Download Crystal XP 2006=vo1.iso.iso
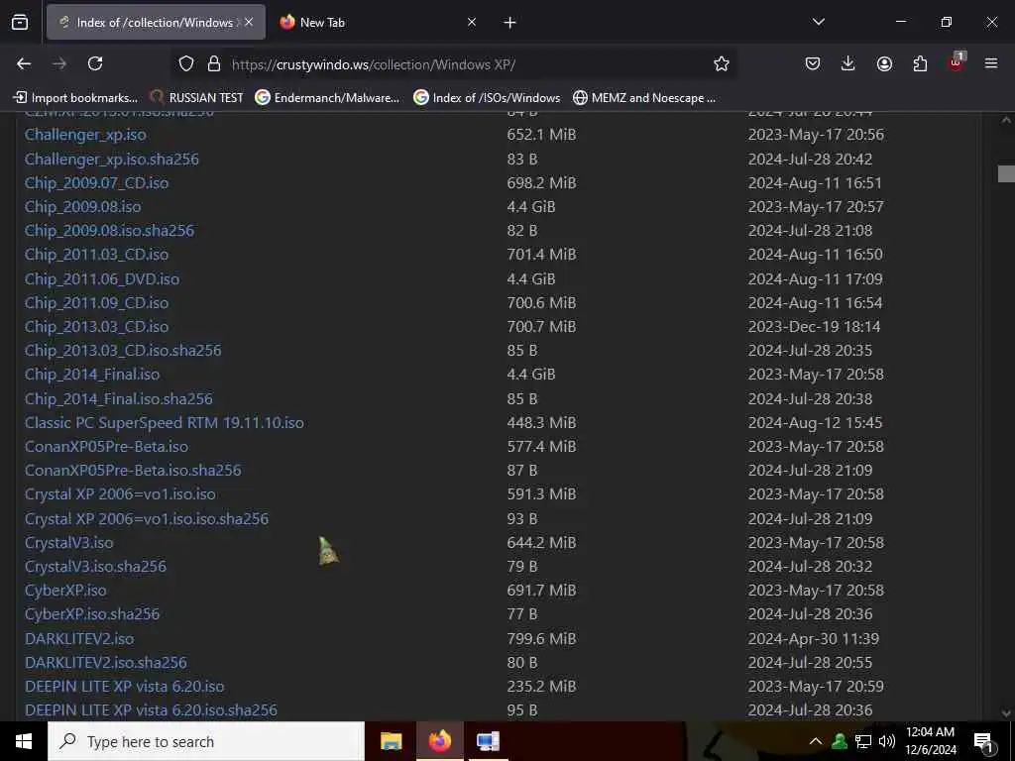 click(120, 494)
